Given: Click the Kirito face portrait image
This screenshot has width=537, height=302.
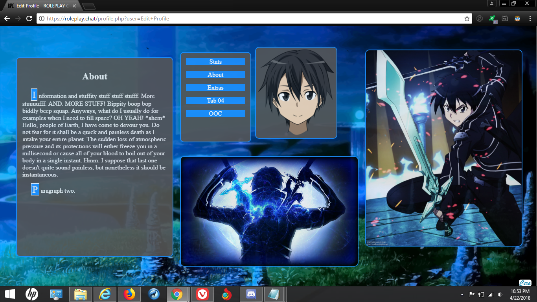Looking at the screenshot, I should pyautogui.click(x=296, y=93).
